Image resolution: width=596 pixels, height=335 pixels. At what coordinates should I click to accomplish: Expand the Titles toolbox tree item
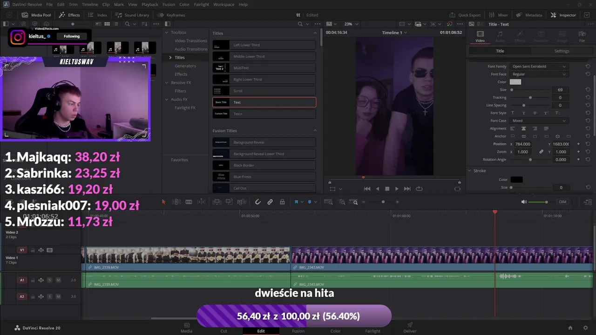(170, 58)
